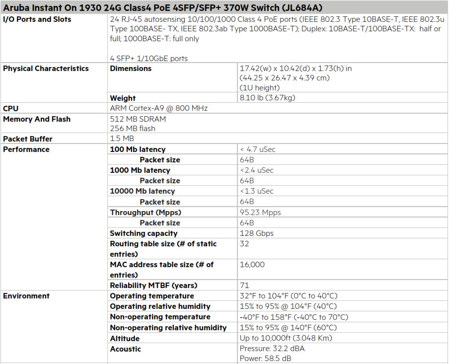Select the "1000 Mb latency" label

click(140, 170)
